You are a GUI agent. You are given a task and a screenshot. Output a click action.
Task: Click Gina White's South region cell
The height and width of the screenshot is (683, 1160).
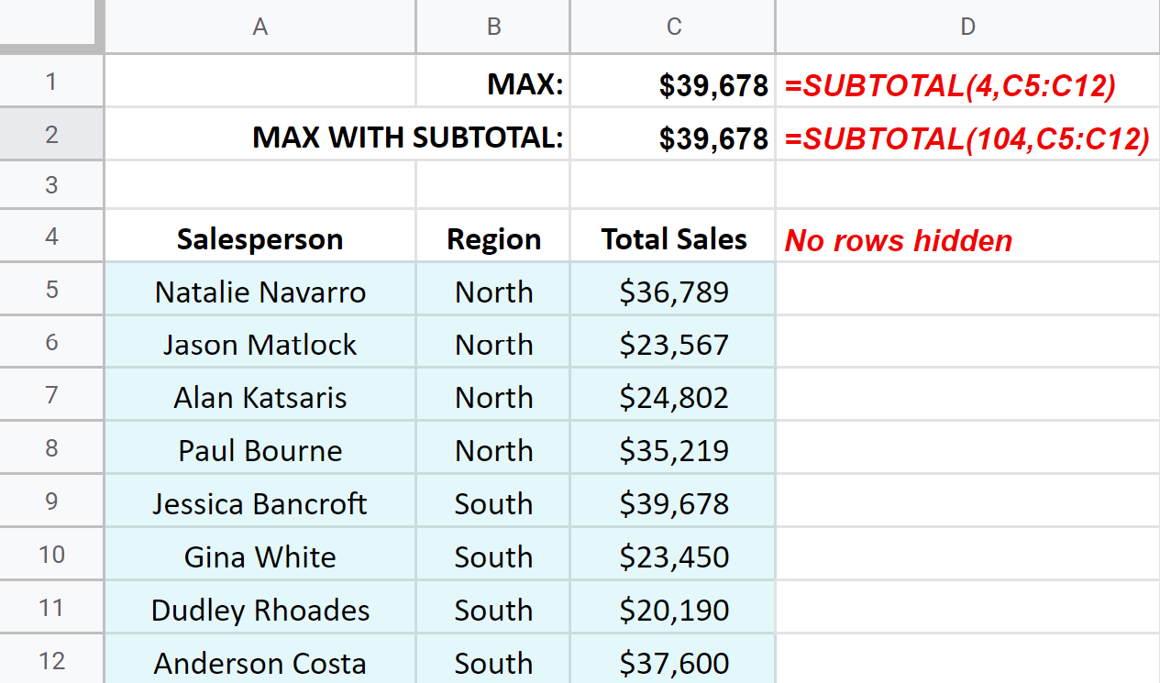point(493,555)
